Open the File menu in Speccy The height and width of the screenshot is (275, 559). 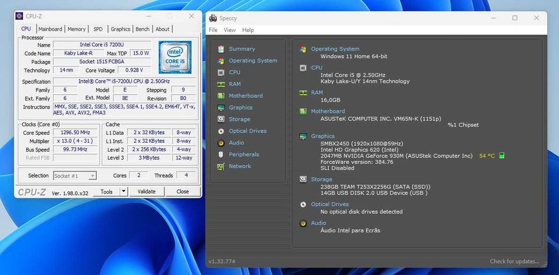coord(213,30)
